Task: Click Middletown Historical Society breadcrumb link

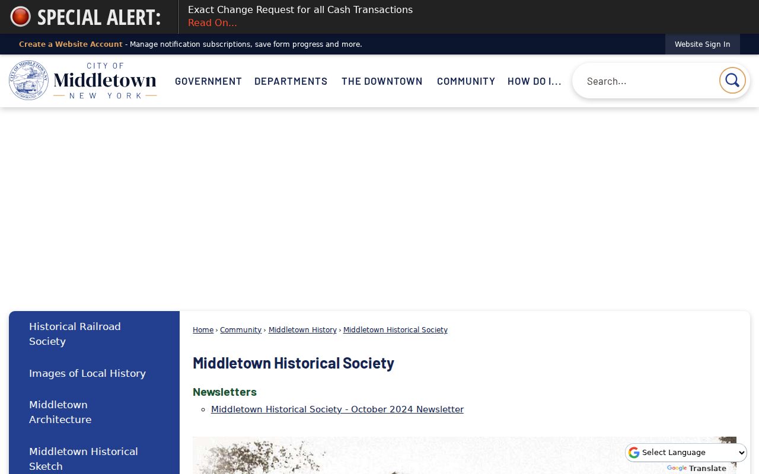Action: pos(396,330)
